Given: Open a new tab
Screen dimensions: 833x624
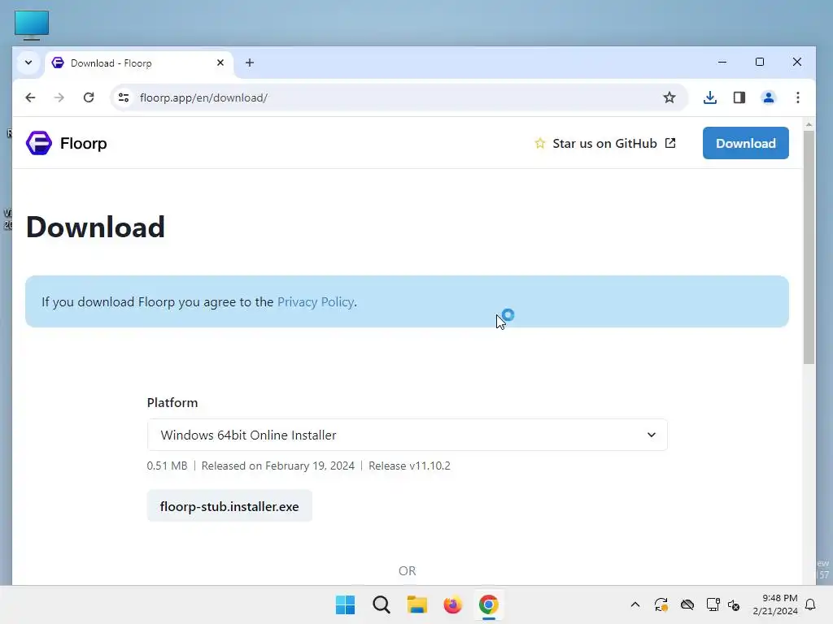Looking at the screenshot, I should coord(250,63).
